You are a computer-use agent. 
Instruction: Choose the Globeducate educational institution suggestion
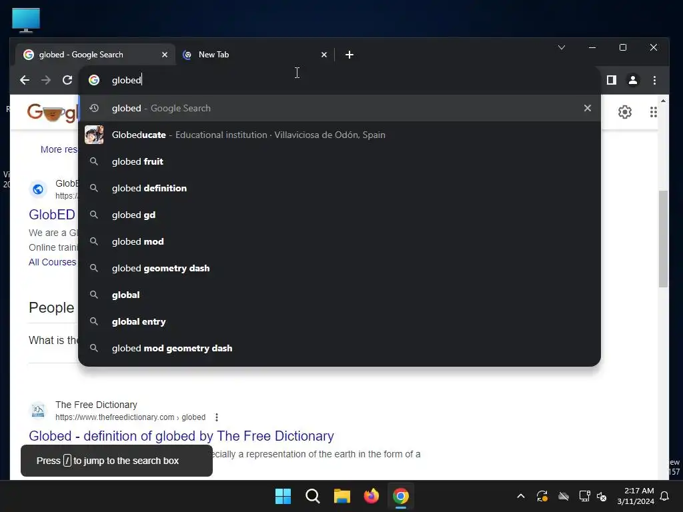pos(339,135)
